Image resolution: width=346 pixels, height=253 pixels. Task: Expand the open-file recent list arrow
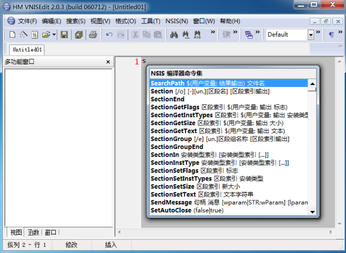[54, 34]
